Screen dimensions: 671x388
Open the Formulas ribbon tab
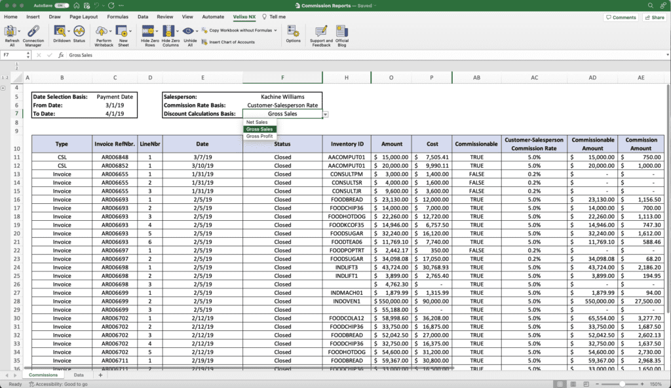(x=118, y=16)
